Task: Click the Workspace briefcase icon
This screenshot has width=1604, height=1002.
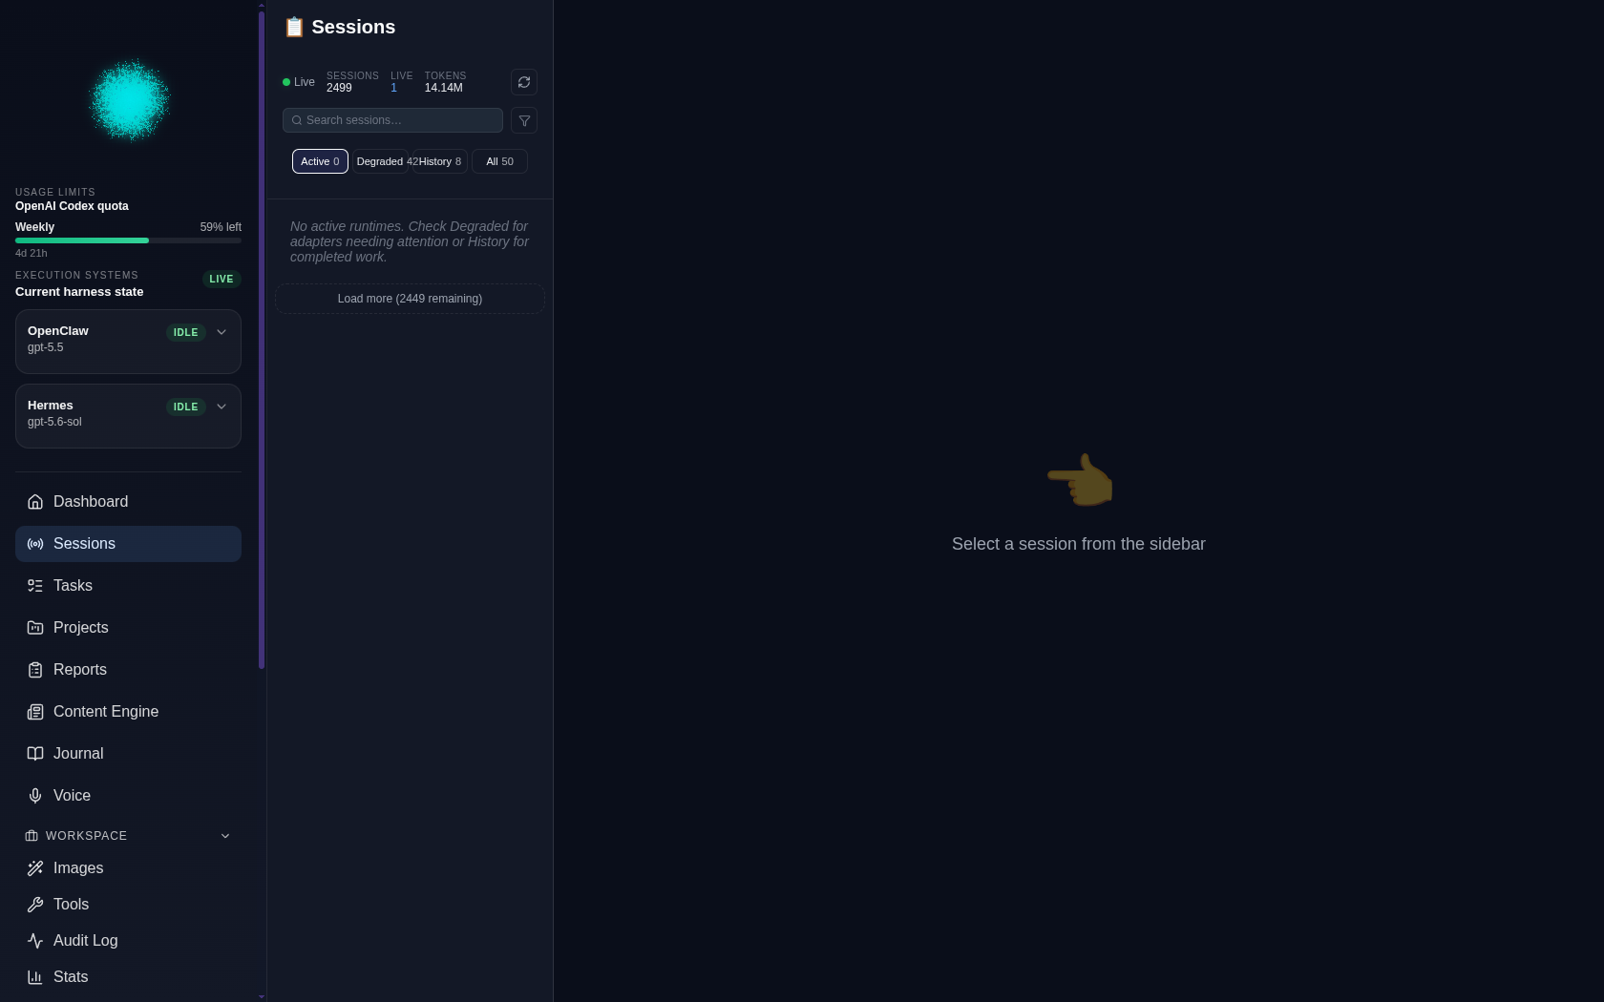Action: point(32,836)
